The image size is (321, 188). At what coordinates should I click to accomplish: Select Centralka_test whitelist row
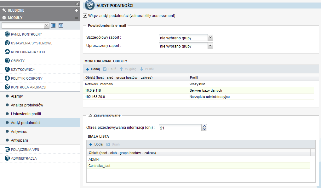click(198, 166)
